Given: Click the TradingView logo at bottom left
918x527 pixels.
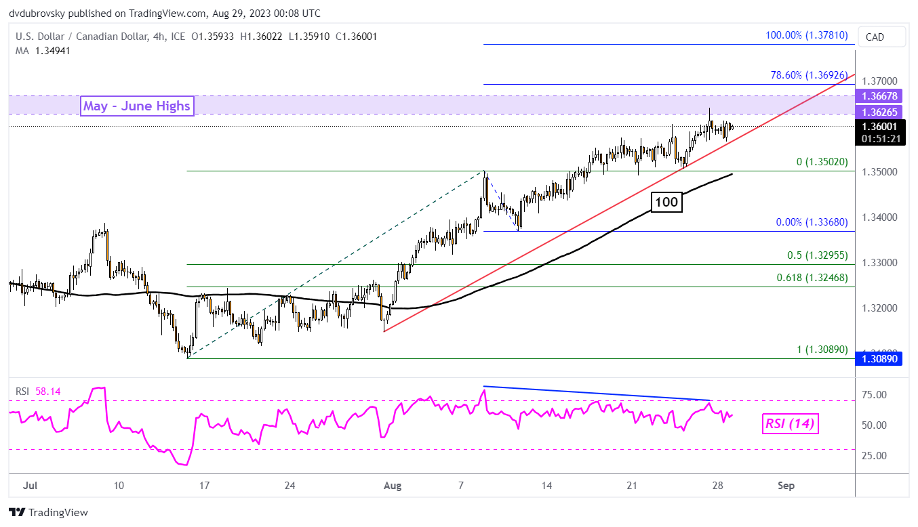Looking at the screenshot, I should (48, 513).
